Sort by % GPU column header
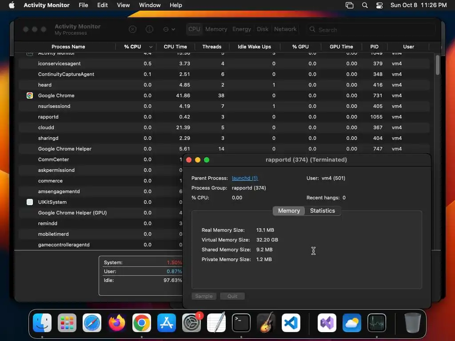 [300, 47]
